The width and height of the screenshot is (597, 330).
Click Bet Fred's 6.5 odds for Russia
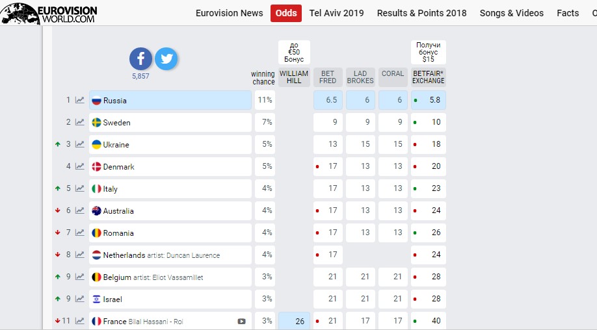click(328, 100)
